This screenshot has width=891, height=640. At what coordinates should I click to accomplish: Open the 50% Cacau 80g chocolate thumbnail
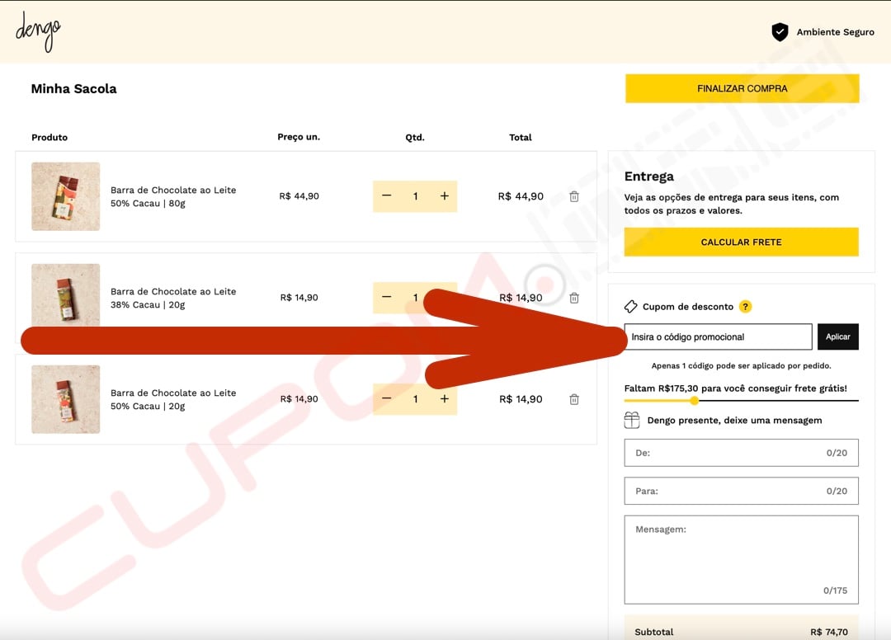[66, 196]
